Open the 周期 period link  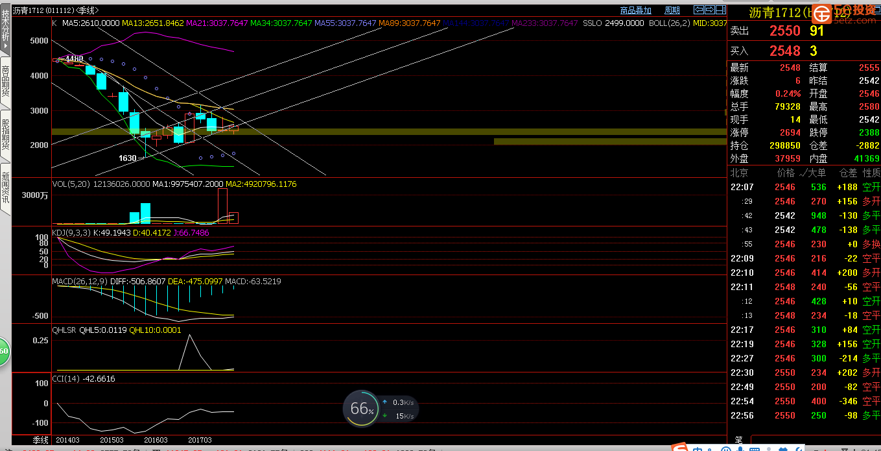(672, 10)
